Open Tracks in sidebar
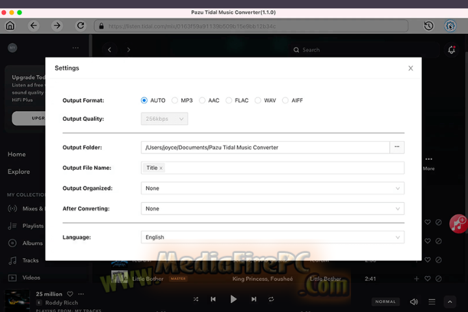Image resolution: width=468 pixels, height=312 pixels. coord(23,261)
